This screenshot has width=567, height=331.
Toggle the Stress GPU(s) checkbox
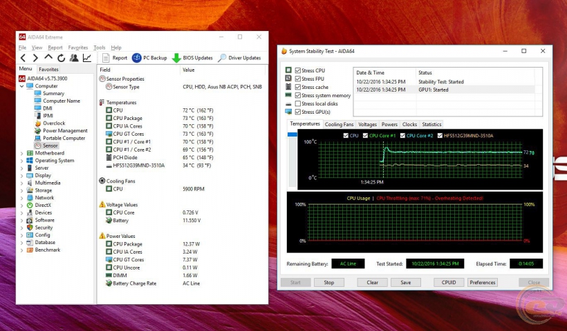[298, 112]
